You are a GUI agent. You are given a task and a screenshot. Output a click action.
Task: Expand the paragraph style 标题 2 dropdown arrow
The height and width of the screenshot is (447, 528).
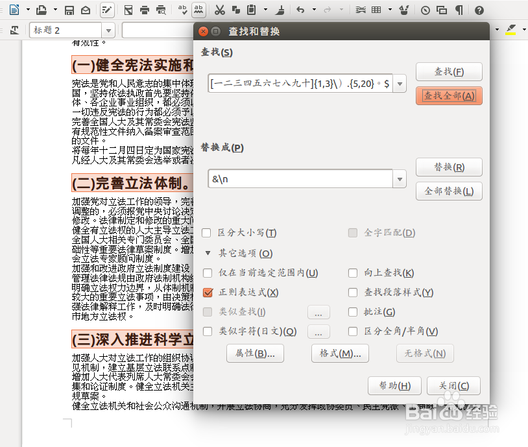pyautogui.click(x=108, y=30)
